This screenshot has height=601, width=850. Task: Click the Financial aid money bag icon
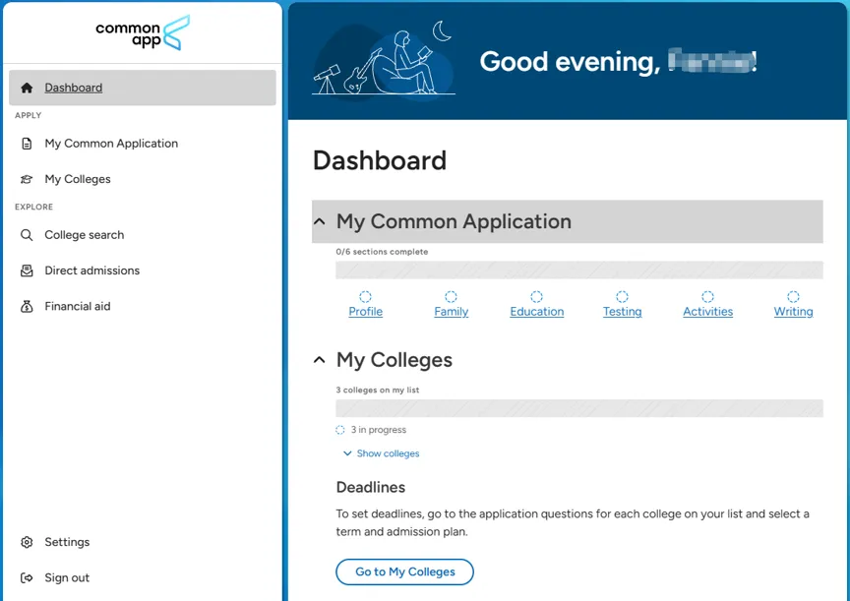[27, 306]
